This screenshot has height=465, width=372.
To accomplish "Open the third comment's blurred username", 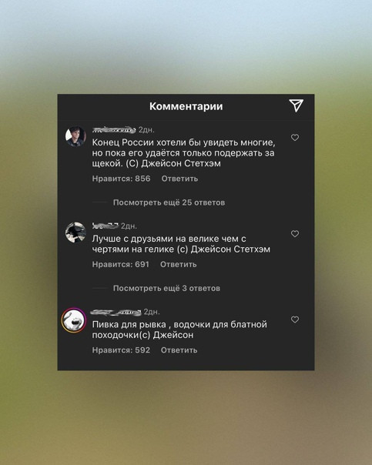I will point(116,312).
